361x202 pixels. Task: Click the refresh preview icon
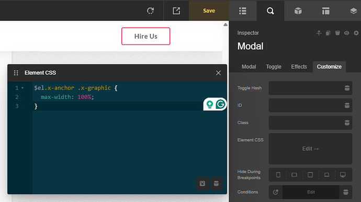coord(150,11)
